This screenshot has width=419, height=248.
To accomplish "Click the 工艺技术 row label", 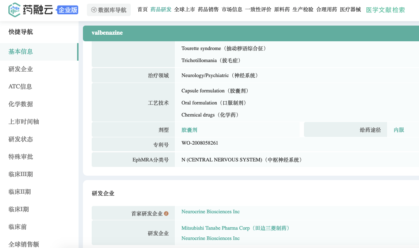I will 158,103.
